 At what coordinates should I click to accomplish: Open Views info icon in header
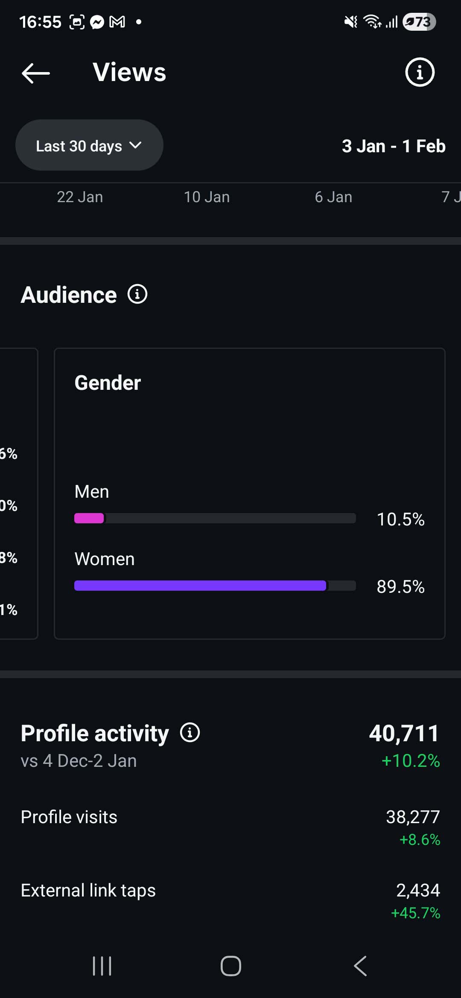[420, 72]
